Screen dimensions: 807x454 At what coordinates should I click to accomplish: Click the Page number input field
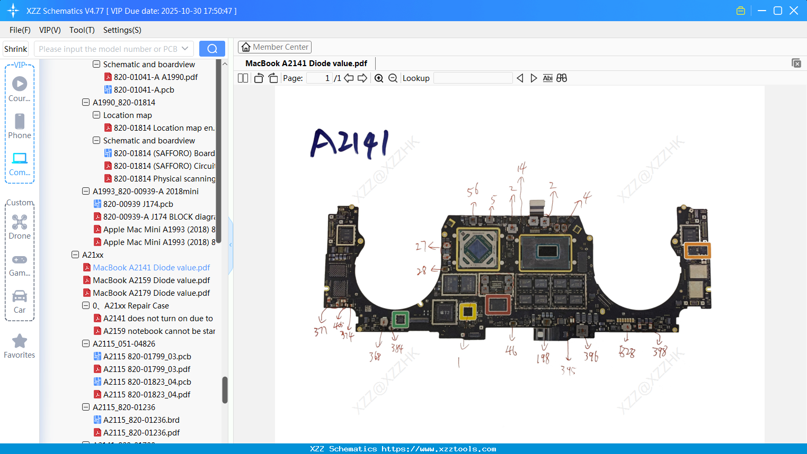click(320, 78)
